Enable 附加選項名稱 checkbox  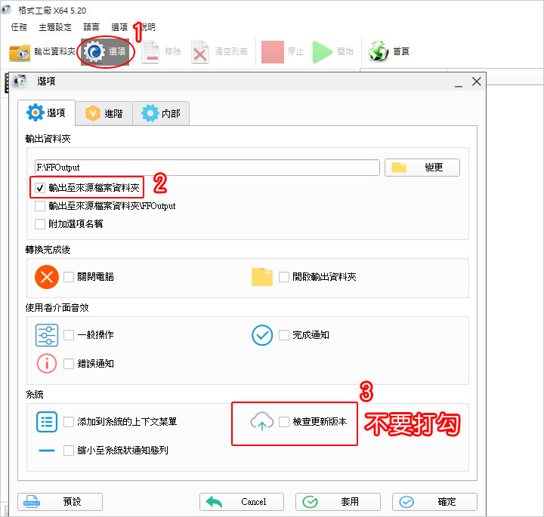40,224
